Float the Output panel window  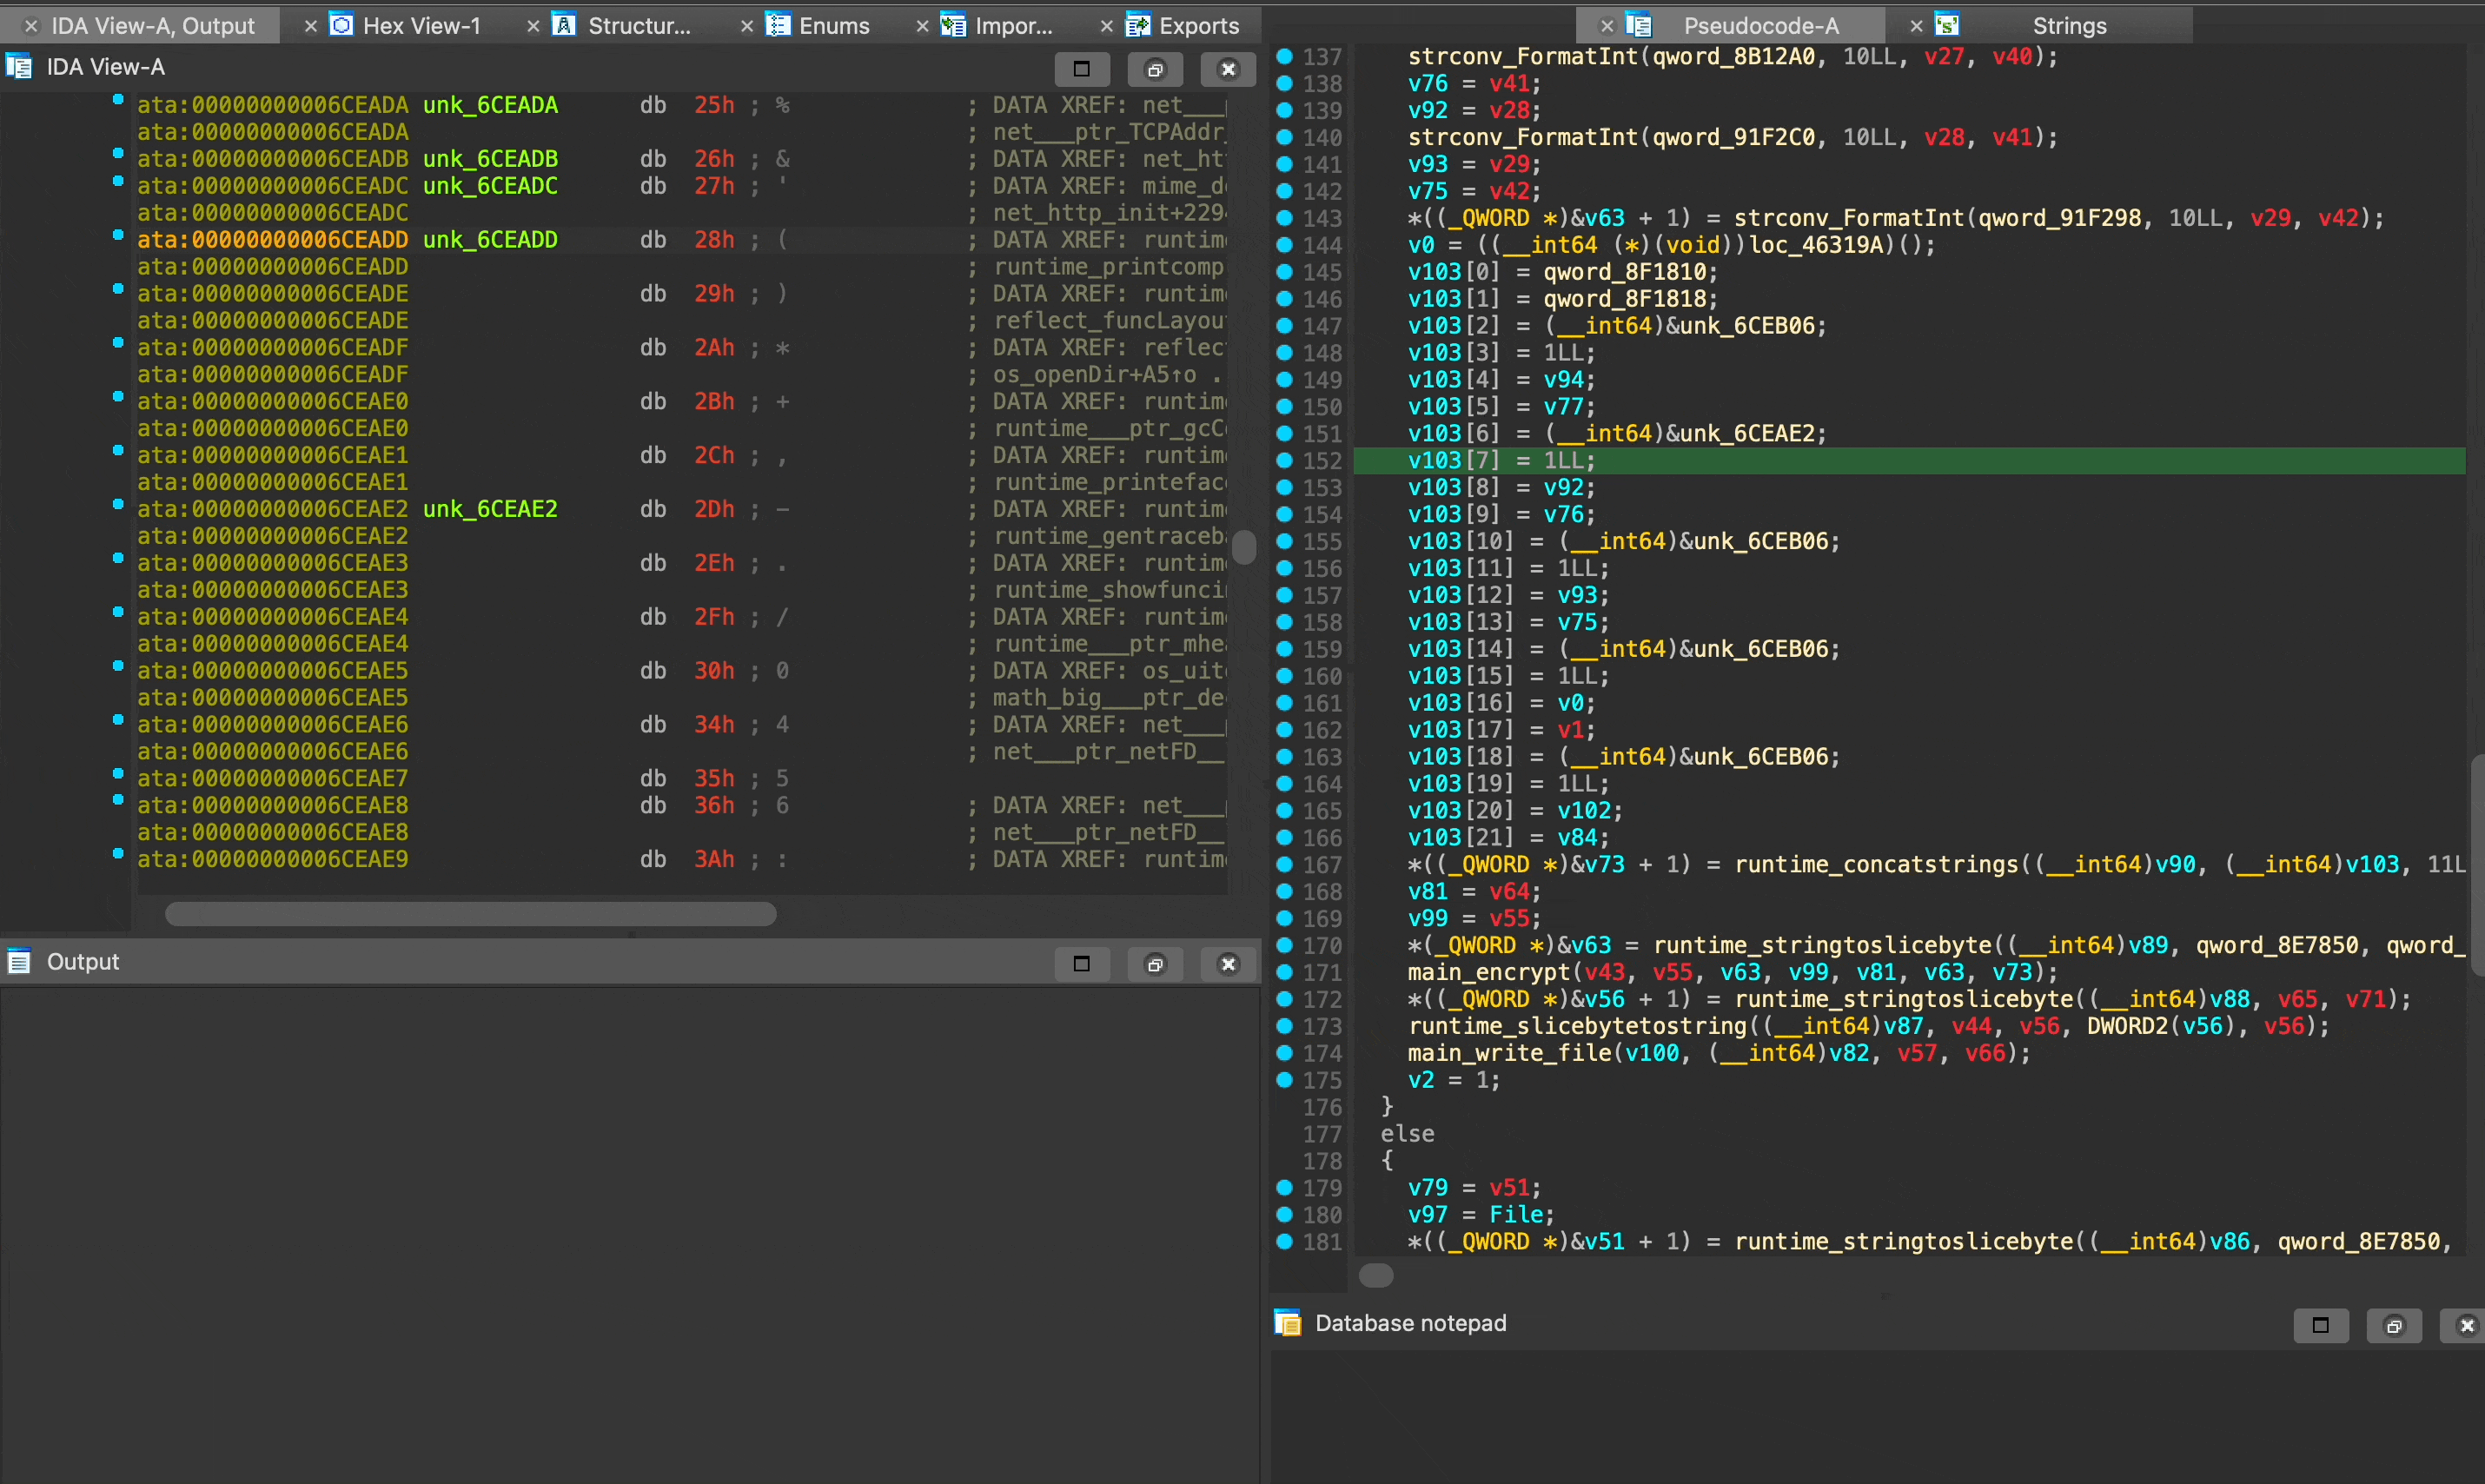[1155, 964]
